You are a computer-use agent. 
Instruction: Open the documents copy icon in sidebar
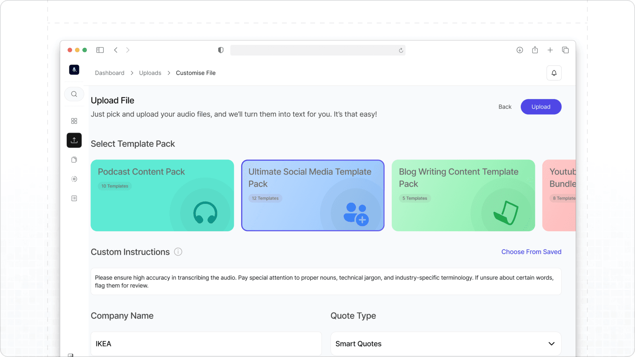(74, 160)
